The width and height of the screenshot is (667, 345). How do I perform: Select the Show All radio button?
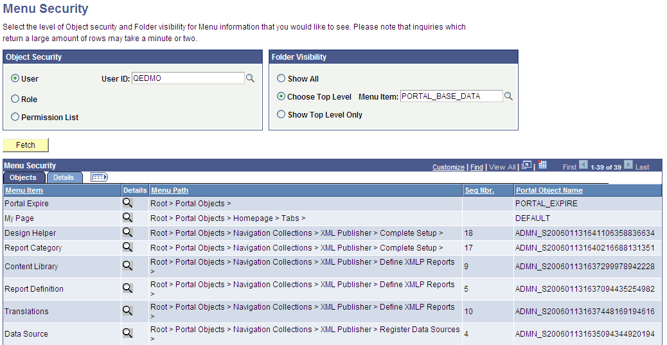(281, 78)
